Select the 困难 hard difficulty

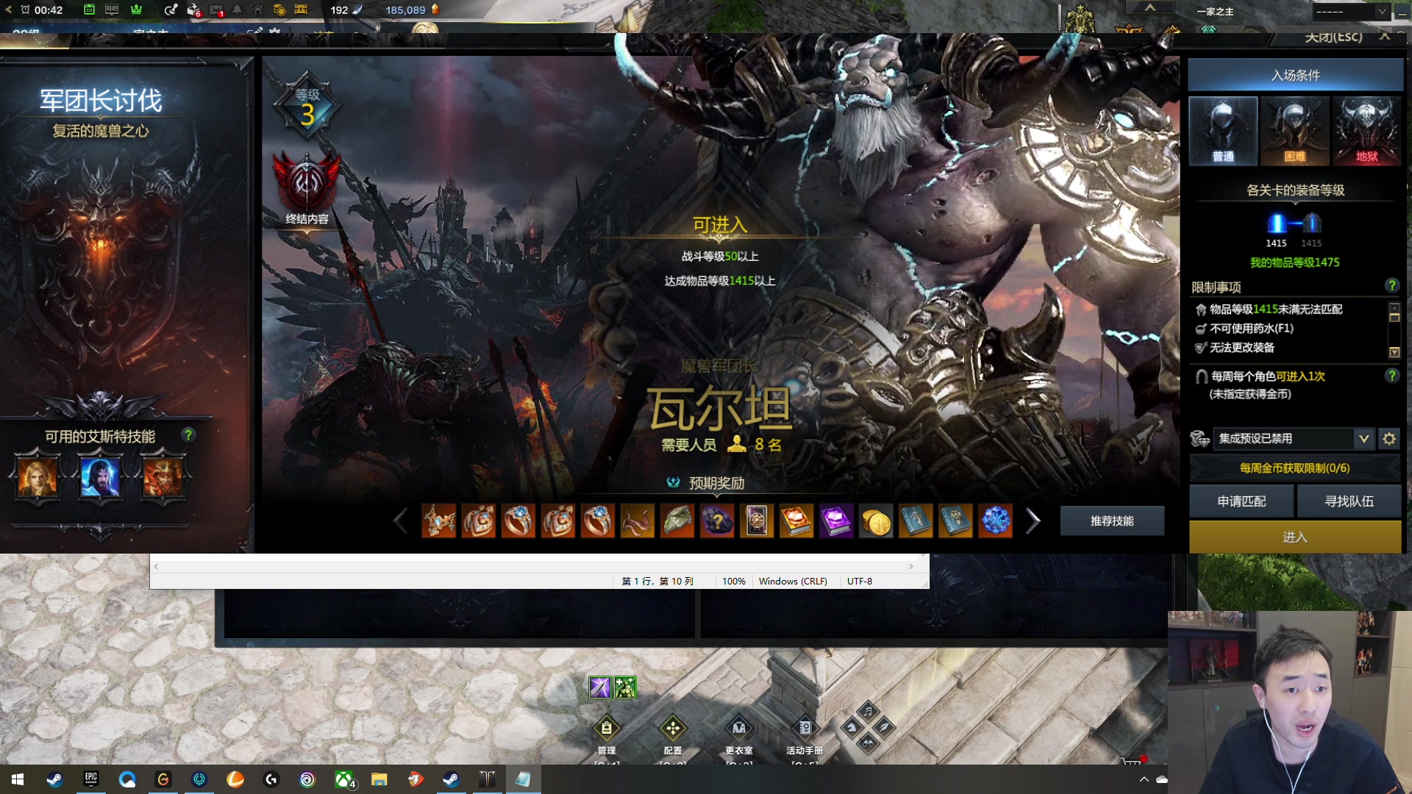(x=1294, y=131)
